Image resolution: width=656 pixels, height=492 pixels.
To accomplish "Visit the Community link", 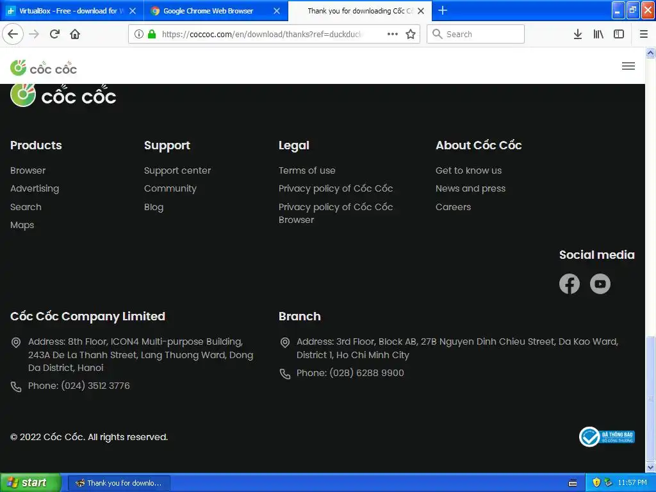I will click(x=170, y=188).
